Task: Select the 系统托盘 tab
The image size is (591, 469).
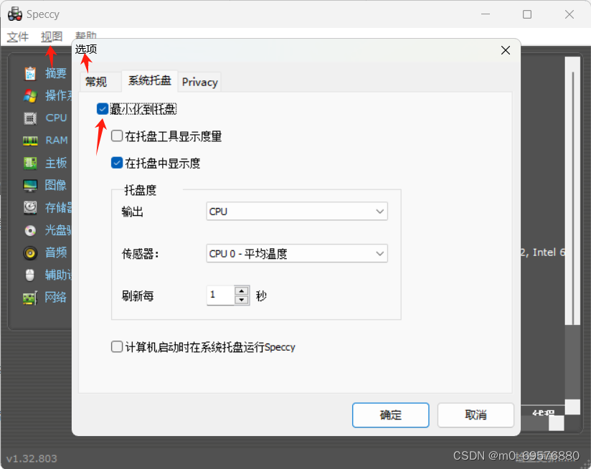Action: pyautogui.click(x=150, y=80)
